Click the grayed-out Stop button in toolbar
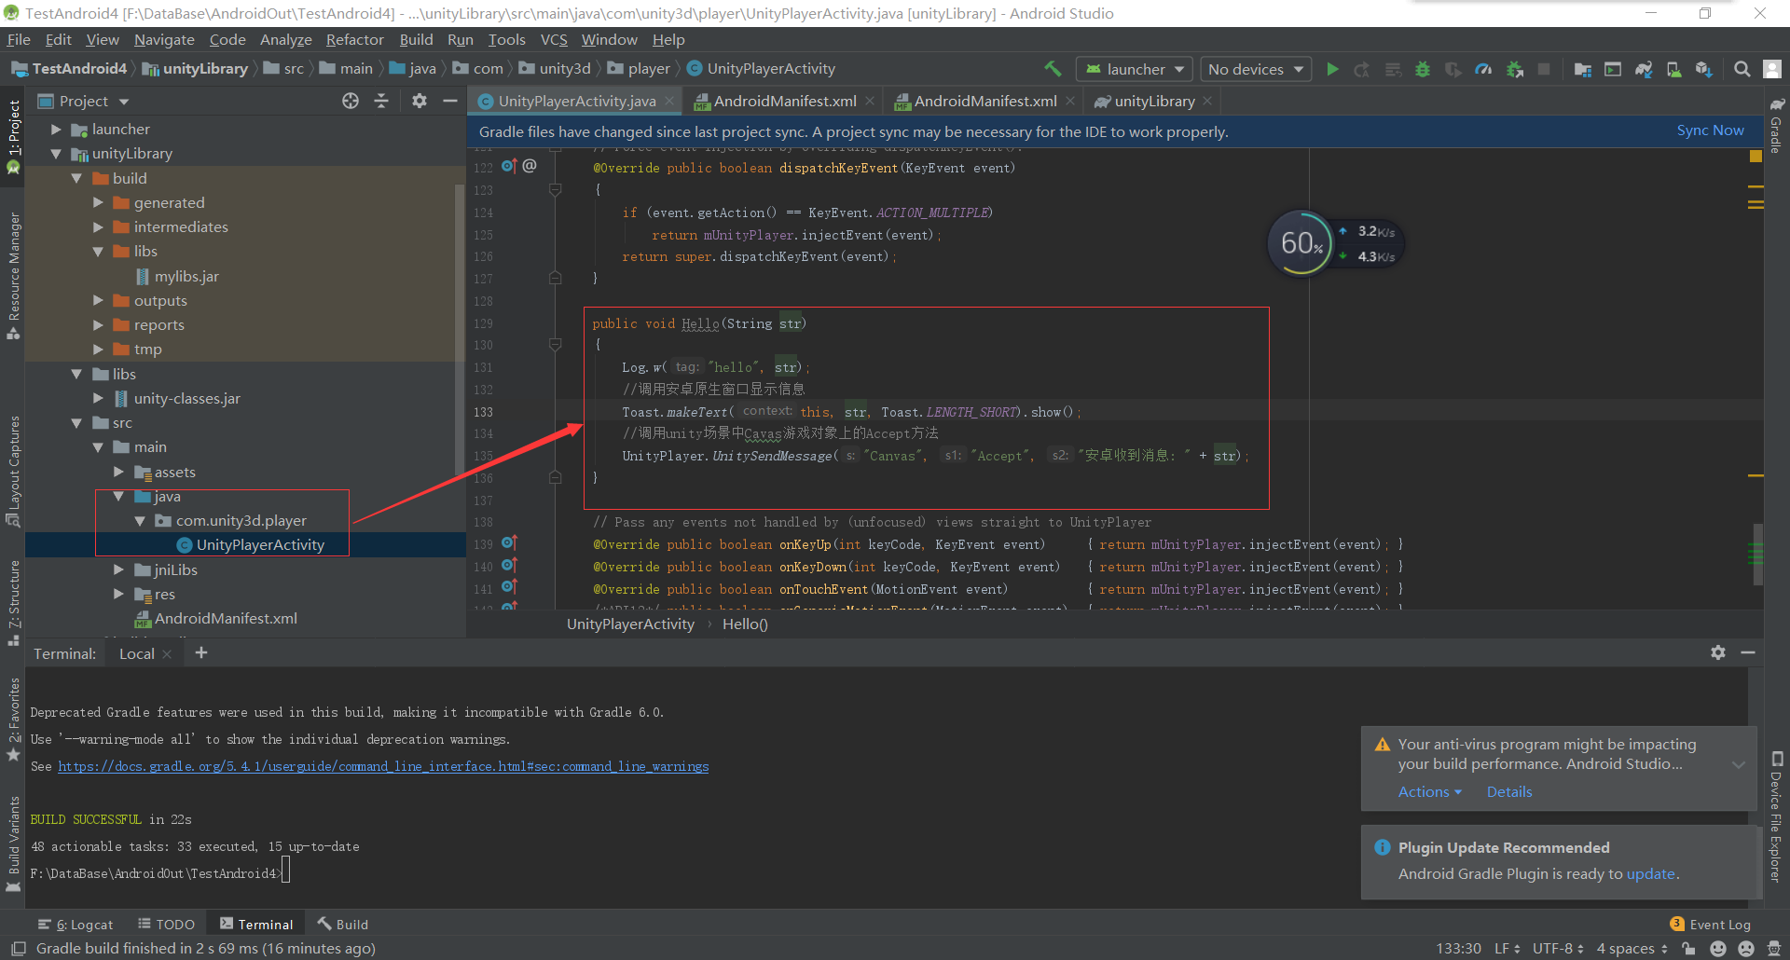The width and height of the screenshot is (1790, 960). tap(1544, 69)
